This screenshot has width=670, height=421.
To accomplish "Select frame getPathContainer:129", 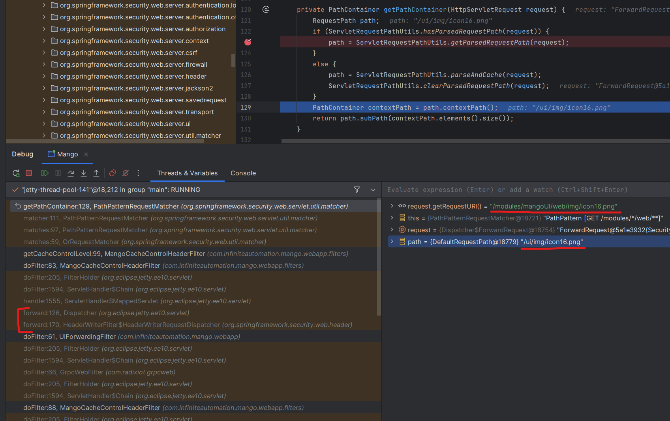I will tap(193, 206).
